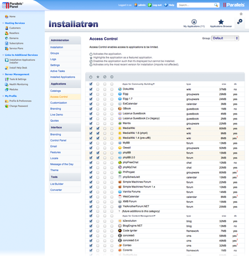Toggle featured checkbox for MediaWiki
Image resolution: width=249 pixels, height=256 pixels.
click(x=98, y=128)
